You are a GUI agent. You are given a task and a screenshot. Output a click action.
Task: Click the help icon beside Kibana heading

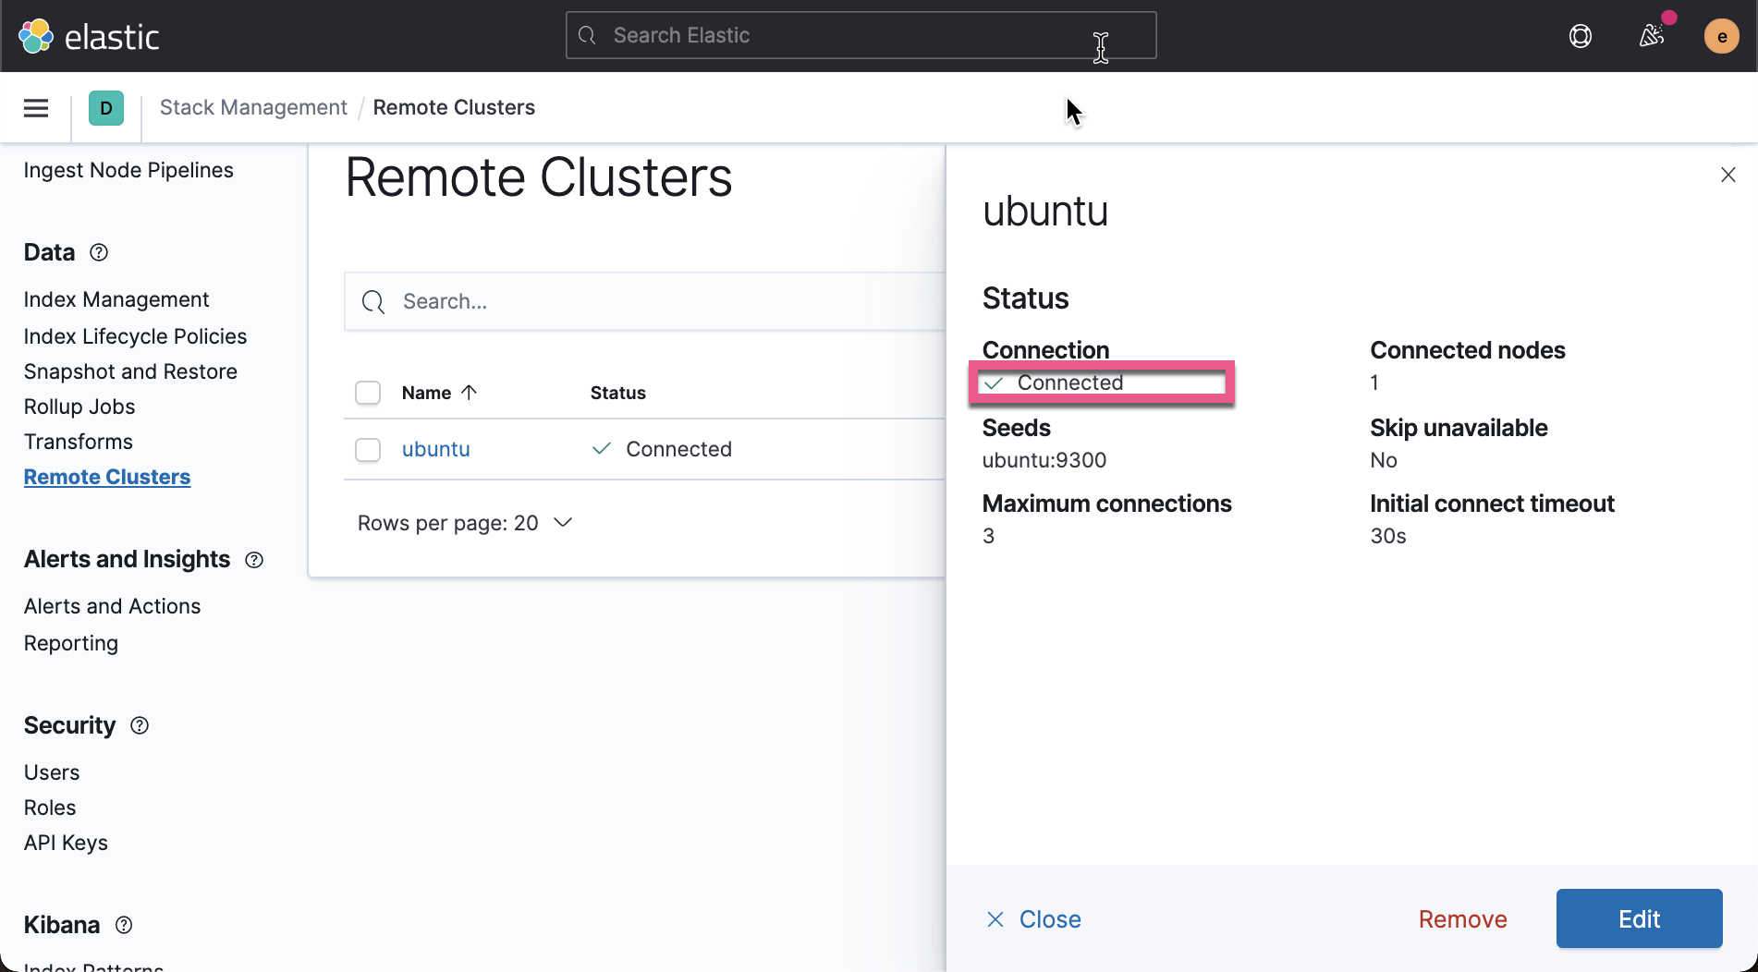(124, 925)
